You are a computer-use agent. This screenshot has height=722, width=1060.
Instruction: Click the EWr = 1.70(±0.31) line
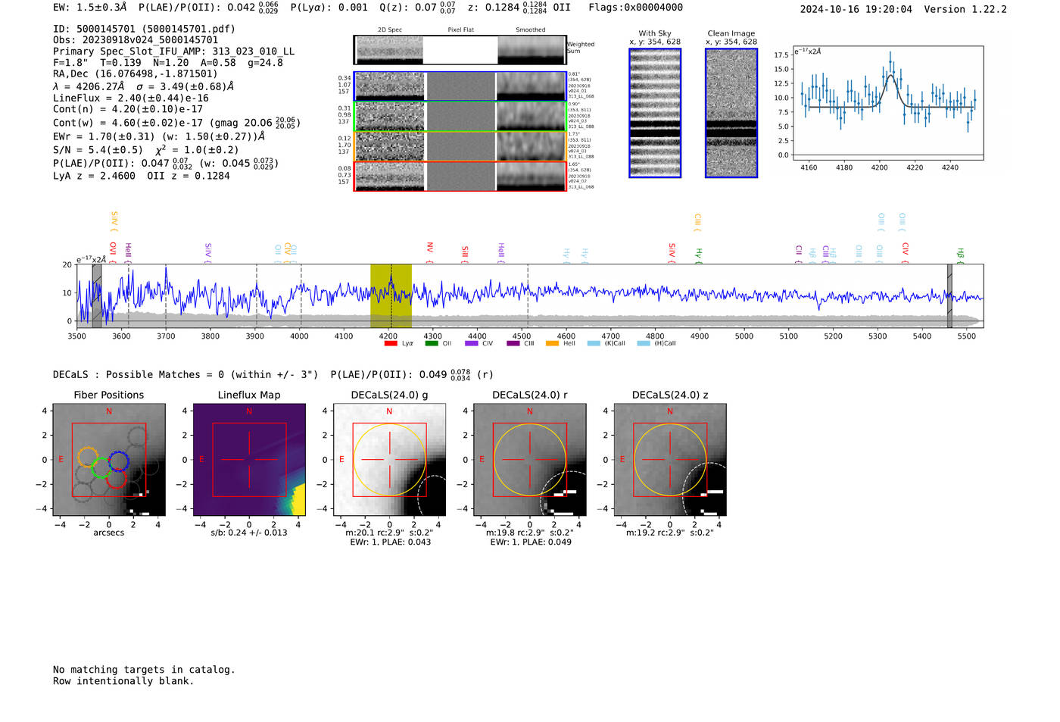159,136
